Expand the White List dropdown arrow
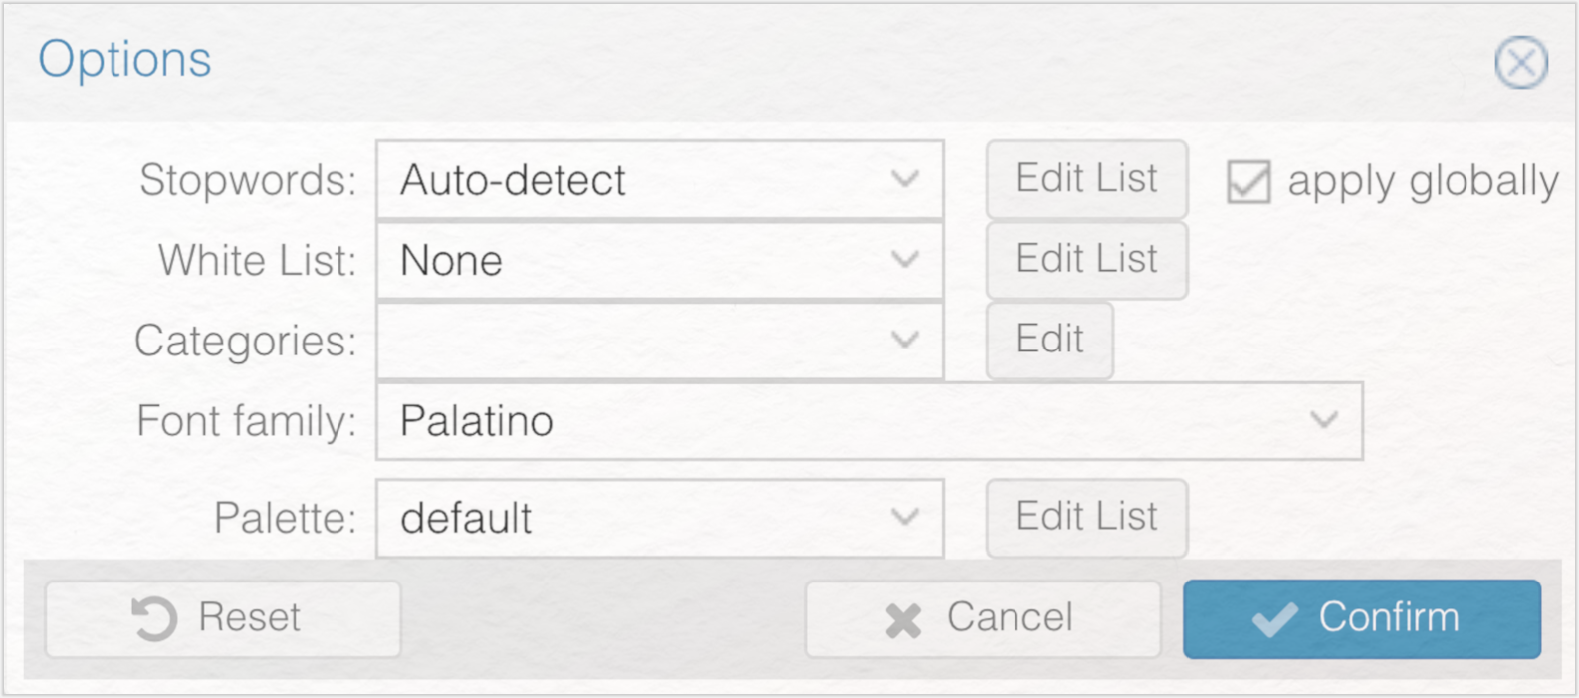 [x=905, y=260]
